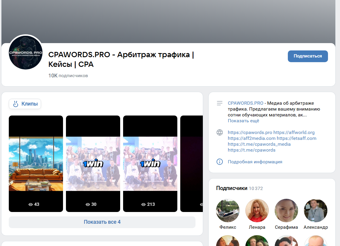This screenshot has width=340, height=246.
Task: Click the 30 views count
Action: [x=91, y=204]
